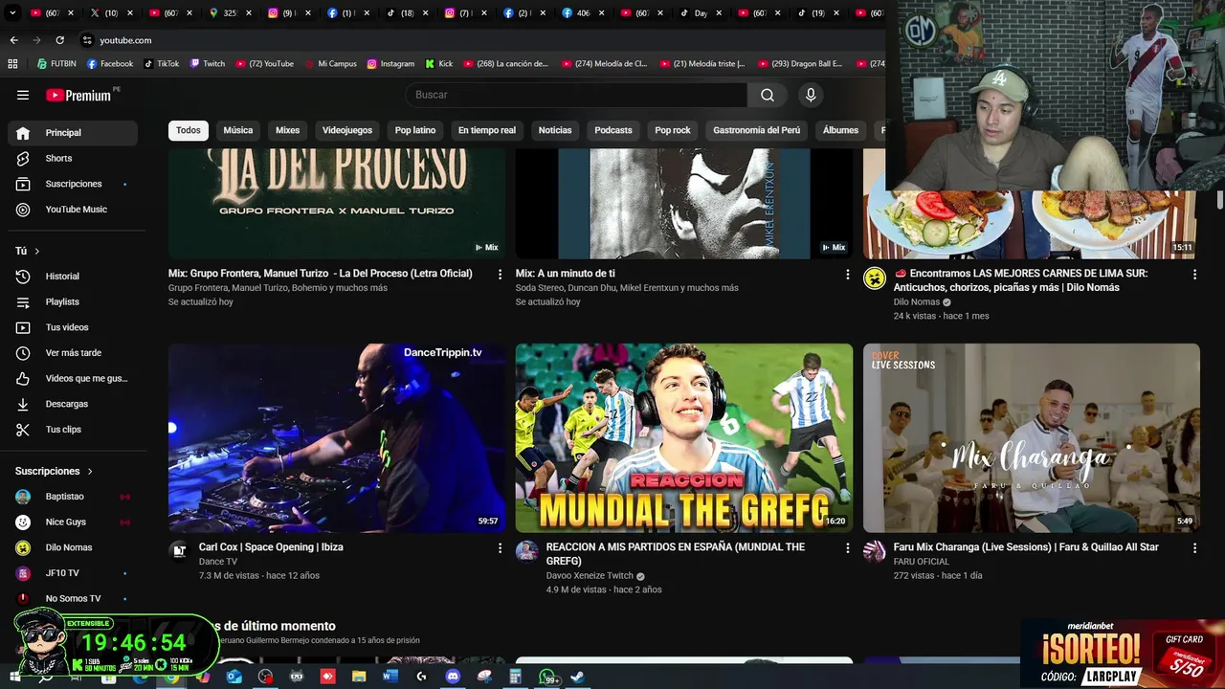Open Suscripciones feed in sidebar
1225x689 pixels.
click(73, 184)
